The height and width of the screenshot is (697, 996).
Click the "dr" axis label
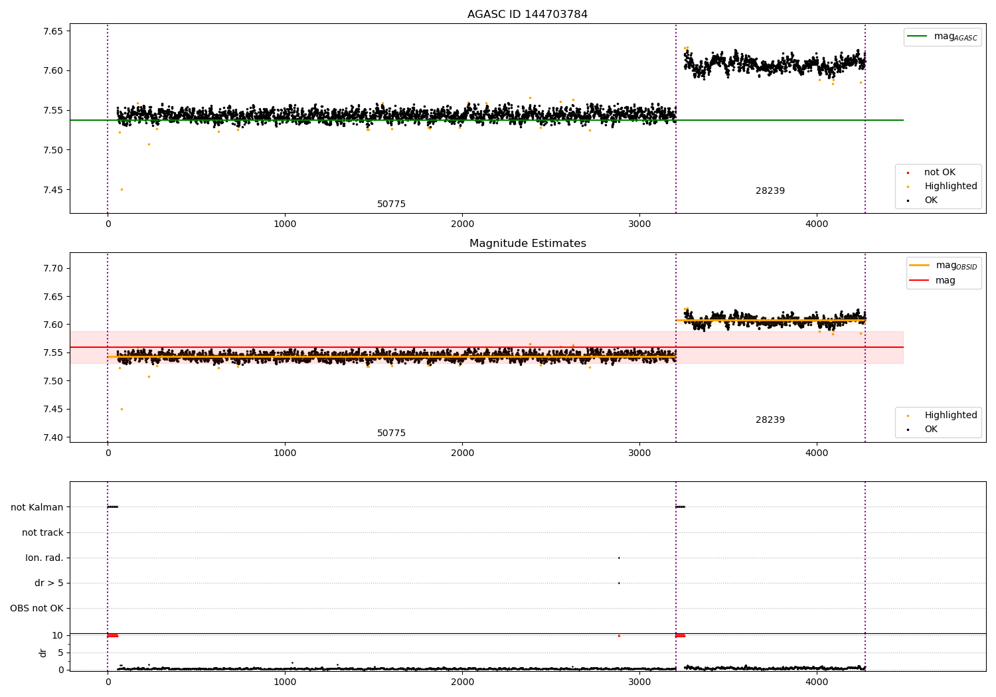click(43, 653)
